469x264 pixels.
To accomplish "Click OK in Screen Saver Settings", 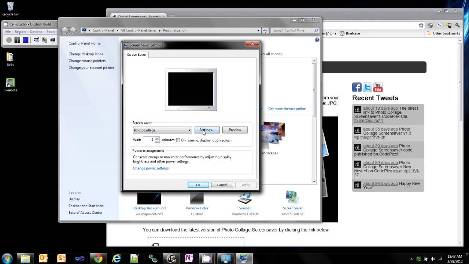I will [x=198, y=185].
